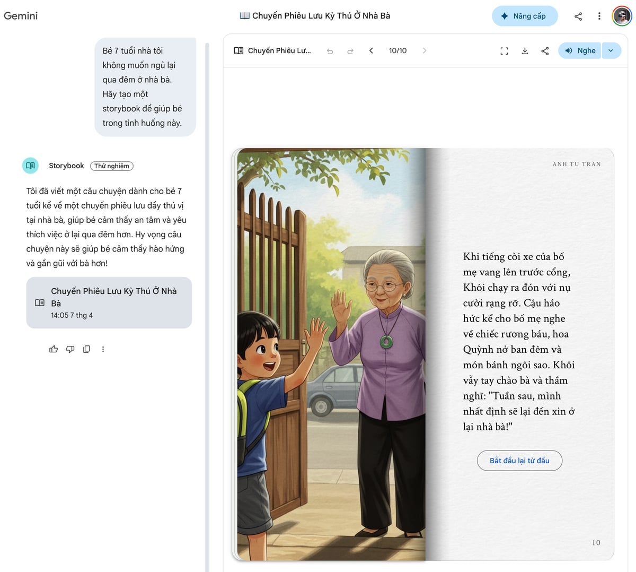Screen dimensions: 636x572
Task: Download the storybook
Action: pyautogui.click(x=525, y=51)
